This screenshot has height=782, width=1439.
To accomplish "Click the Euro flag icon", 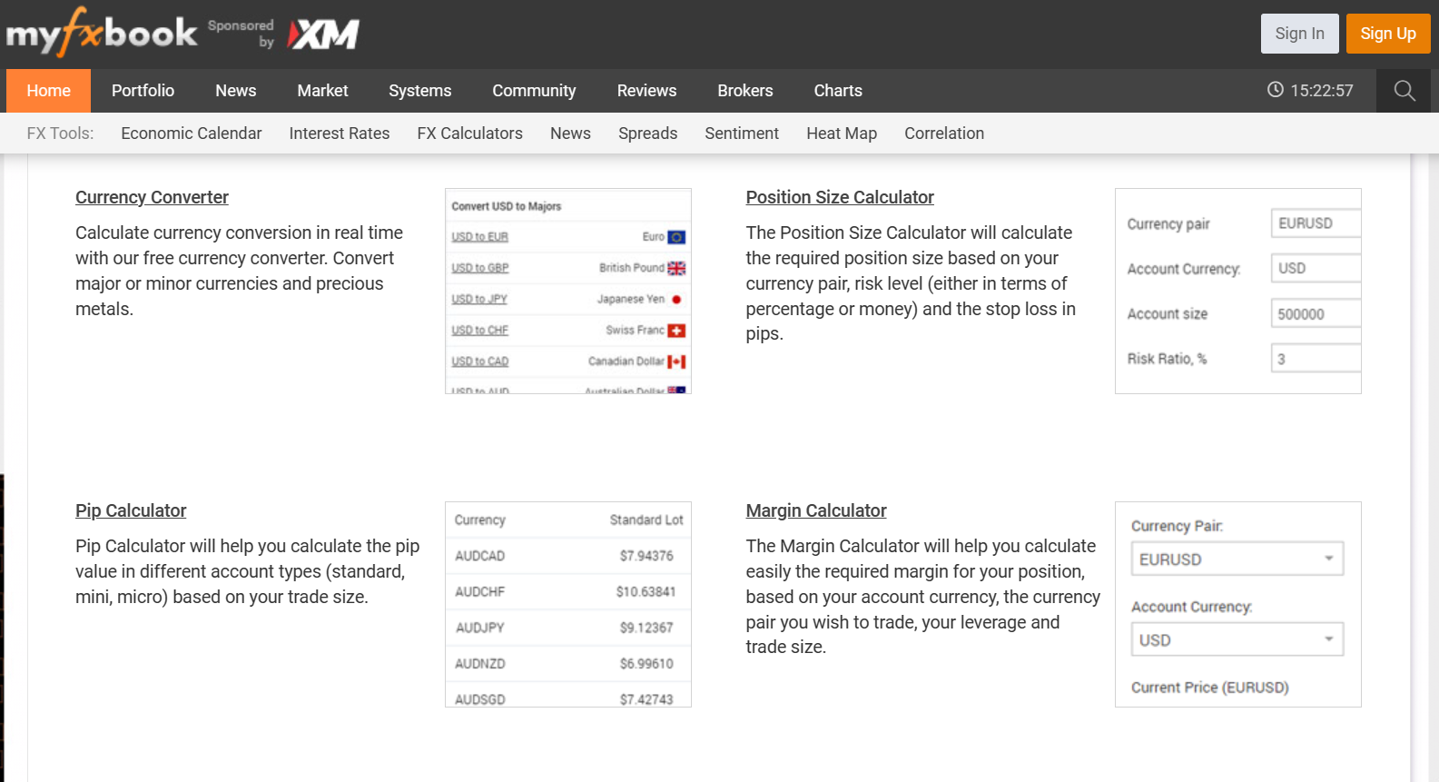I will point(676,237).
